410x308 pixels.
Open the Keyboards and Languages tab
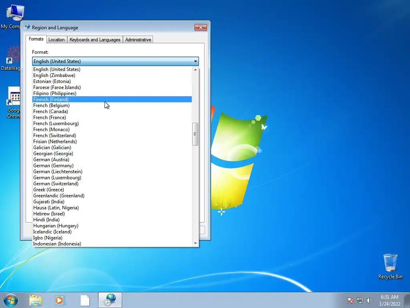pyautogui.click(x=95, y=40)
